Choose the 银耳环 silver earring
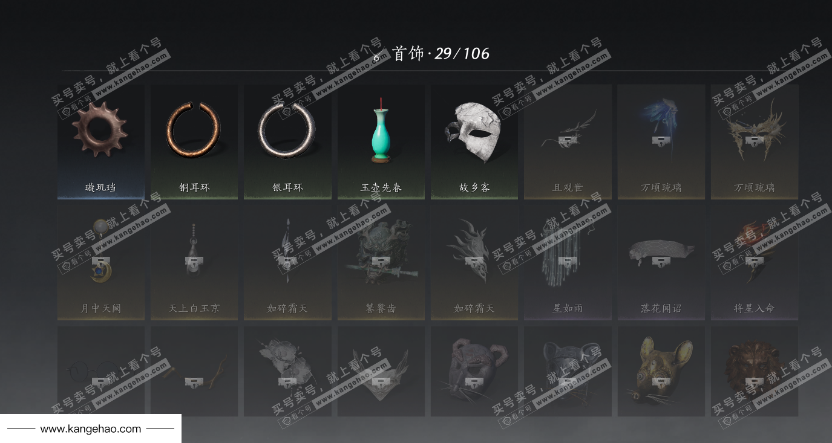This screenshot has width=832, height=443. pos(287,141)
